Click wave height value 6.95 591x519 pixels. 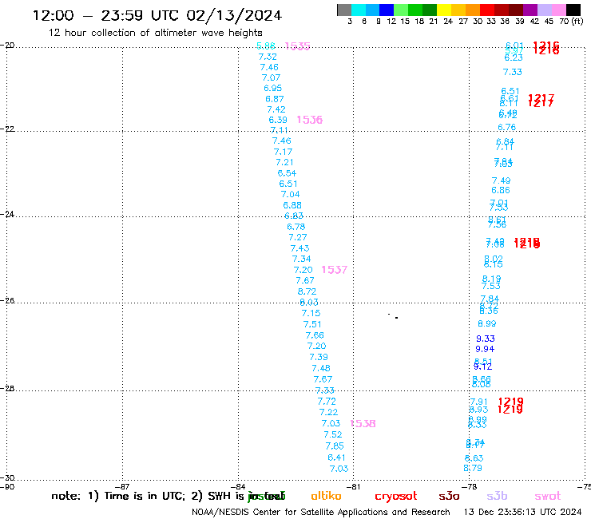coord(273,88)
